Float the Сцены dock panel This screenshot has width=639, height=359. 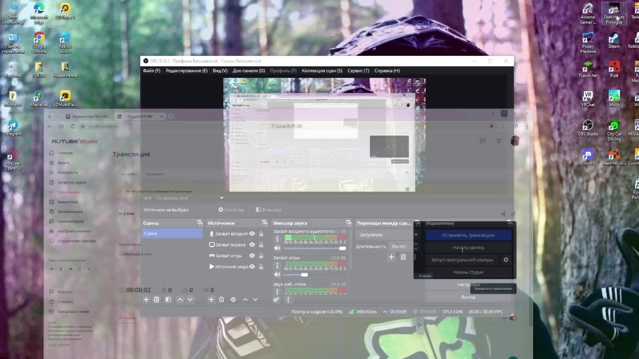pos(200,223)
